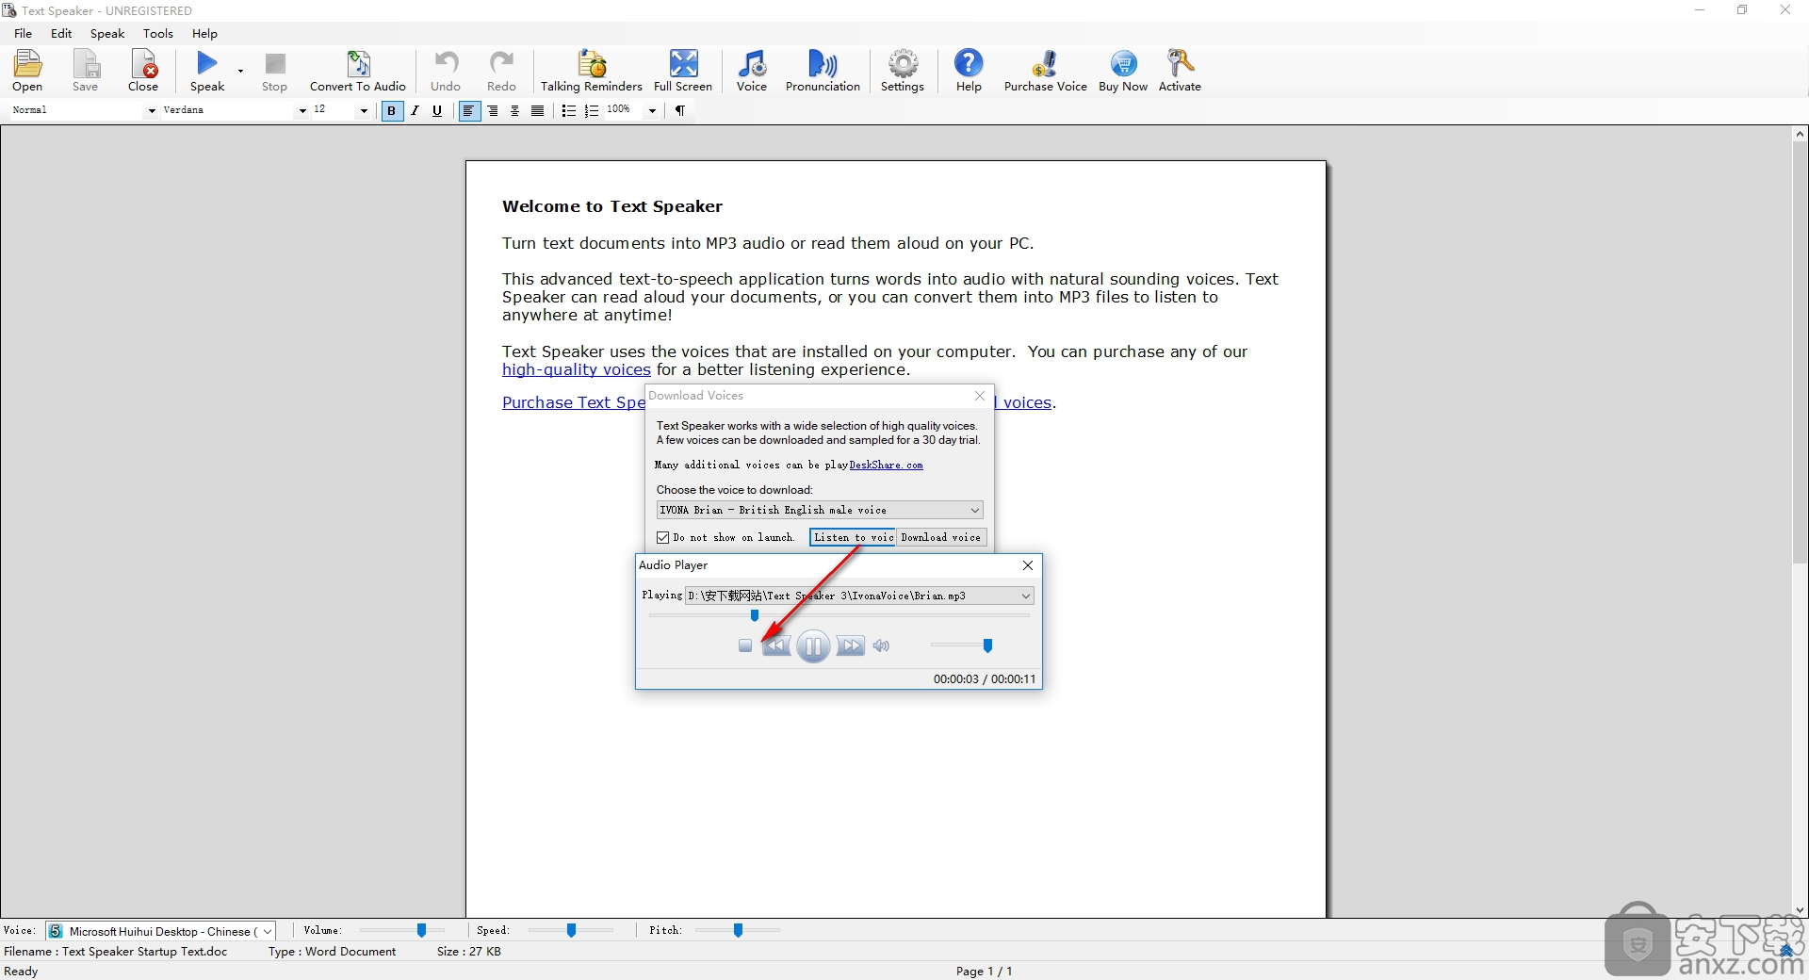Image resolution: width=1809 pixels, height=980 pixels.
Task: Open the DeskShare.com link
Action: (886, 465)
